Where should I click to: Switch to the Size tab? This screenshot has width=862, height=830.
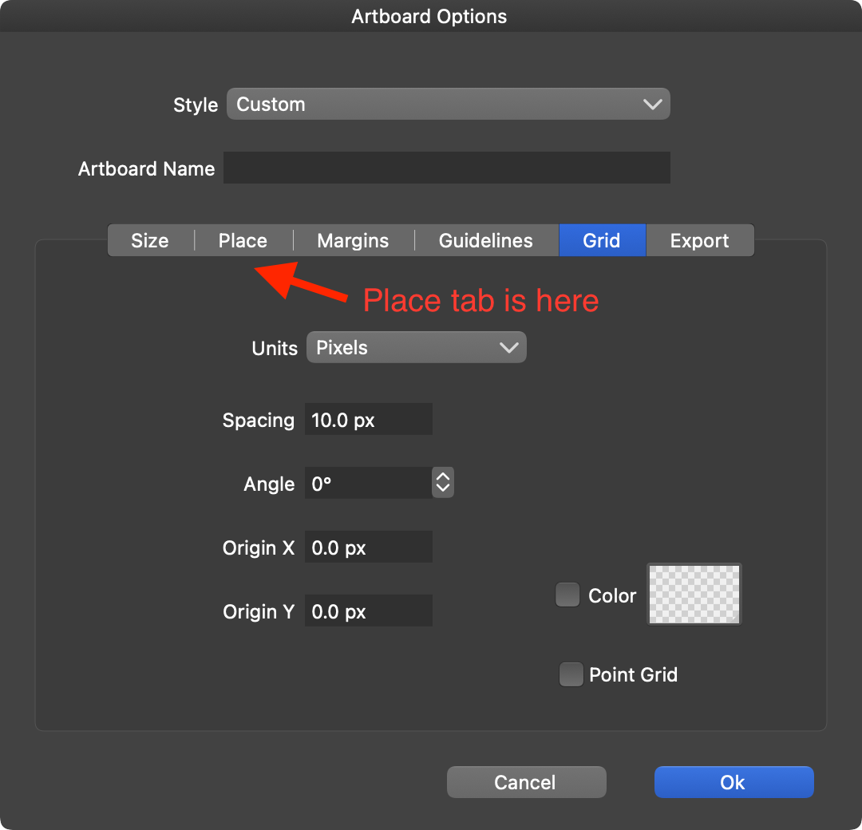click(x=150, y=241)
